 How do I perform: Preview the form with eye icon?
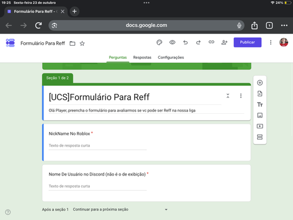pos(172,42)
